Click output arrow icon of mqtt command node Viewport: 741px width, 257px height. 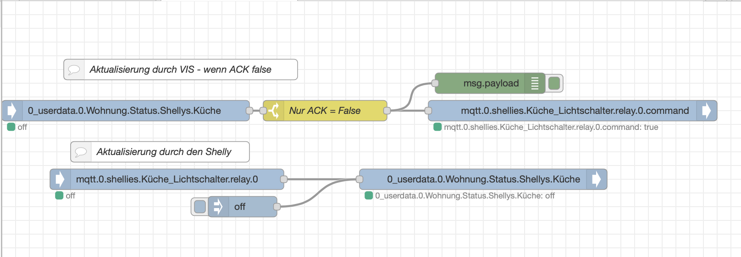coord(707,111)
